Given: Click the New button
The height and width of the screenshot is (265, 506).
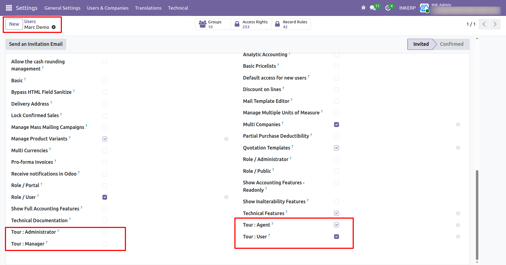Looking at the screenshot, I should point(14,24).
